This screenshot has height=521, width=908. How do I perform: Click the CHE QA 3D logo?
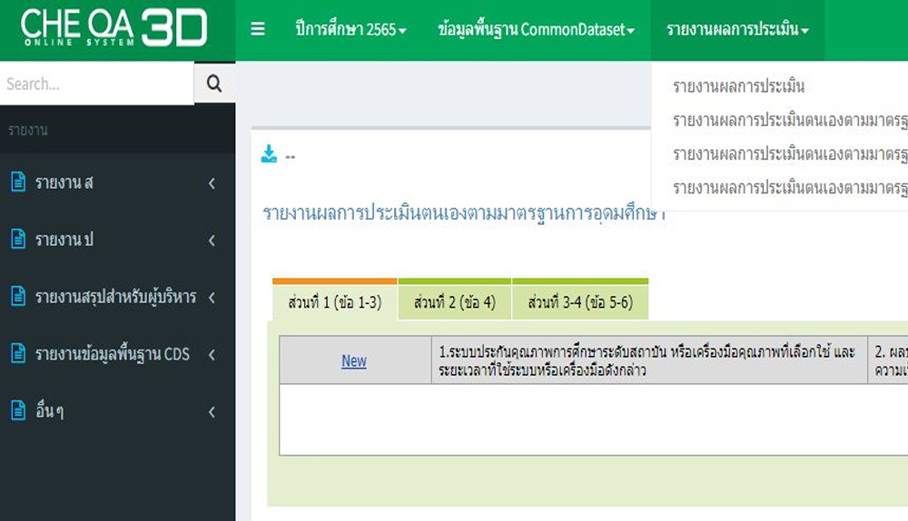tap(114, 29)
